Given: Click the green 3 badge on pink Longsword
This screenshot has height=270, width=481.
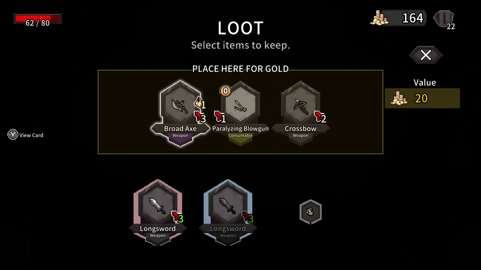Looking at the screenshot, I should click(x=178, y=217).
